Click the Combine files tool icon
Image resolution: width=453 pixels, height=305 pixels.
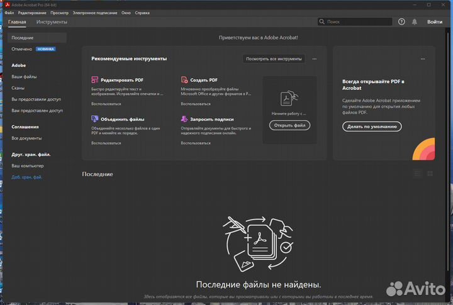(95, 119)
